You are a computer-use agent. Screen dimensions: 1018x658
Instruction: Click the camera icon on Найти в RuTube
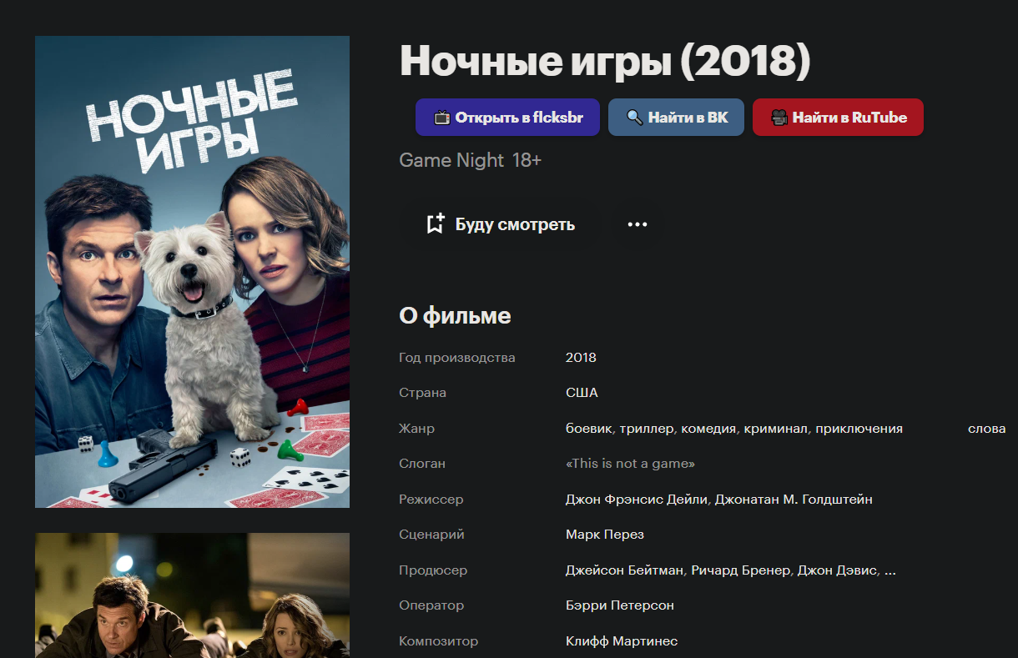779,118
